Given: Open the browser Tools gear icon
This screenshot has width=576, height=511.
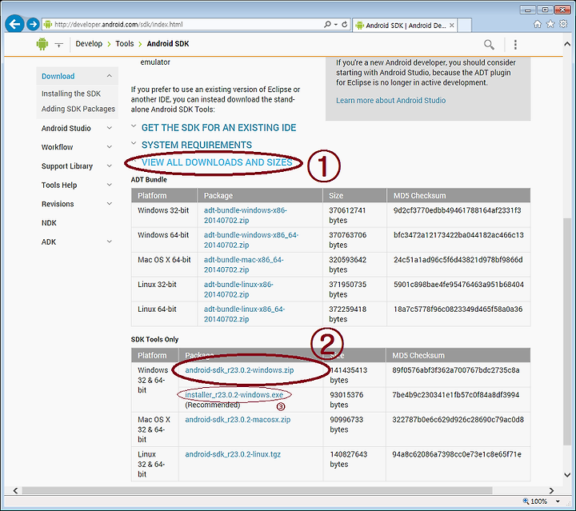Looking at the screenshot, I should [x=563, y=24].
